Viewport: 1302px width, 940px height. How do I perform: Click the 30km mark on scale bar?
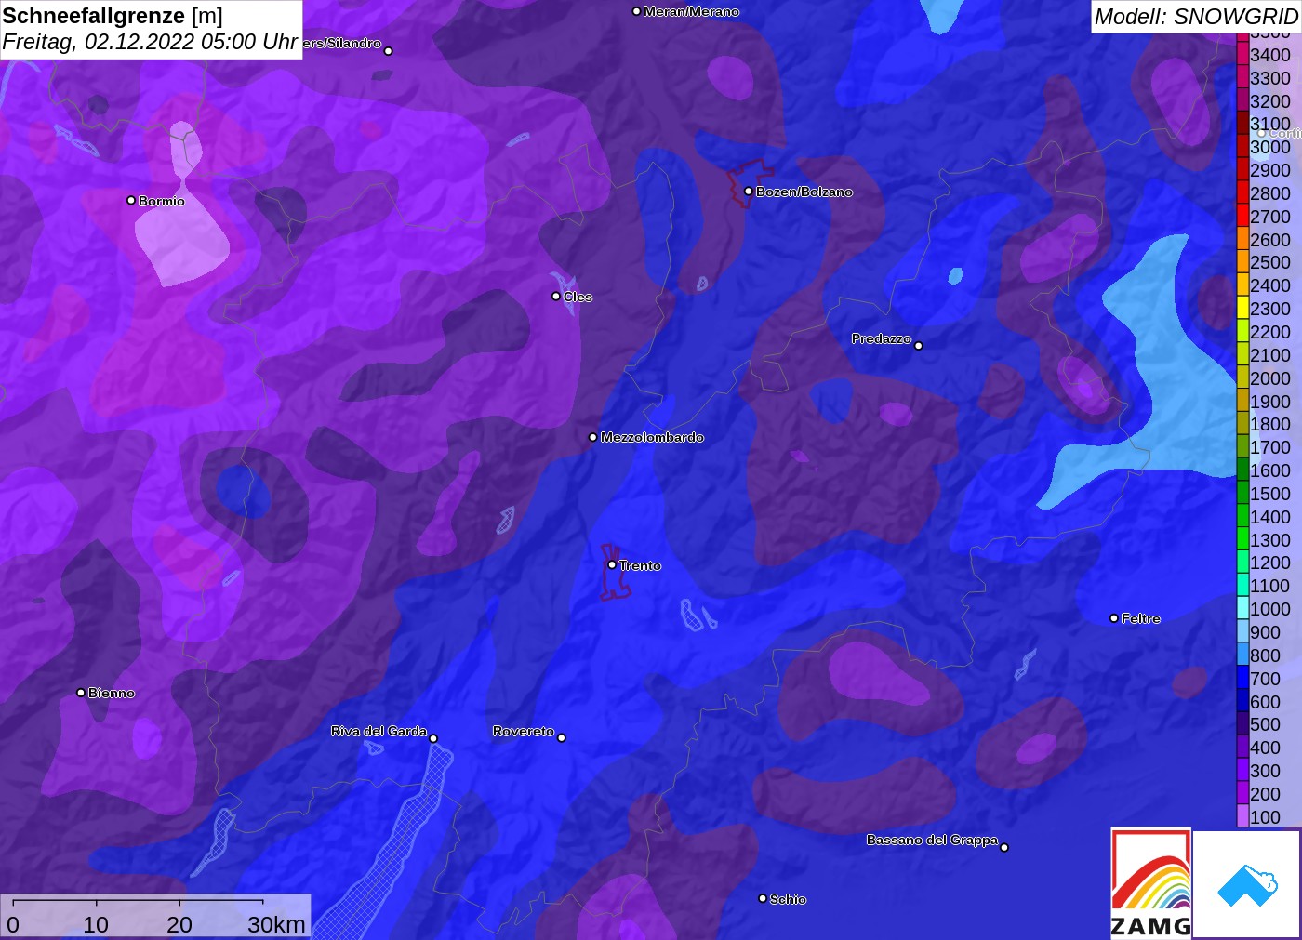pos(276,924)
